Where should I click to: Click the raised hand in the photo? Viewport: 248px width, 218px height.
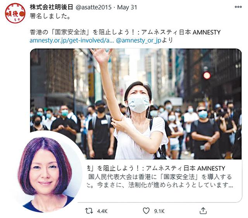coord(101,55)
